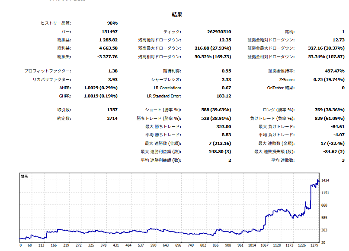The width and height of the screenshot is (349, 251).
Task: Click the 取引数 value 1357
Action: tap(112, 110)
